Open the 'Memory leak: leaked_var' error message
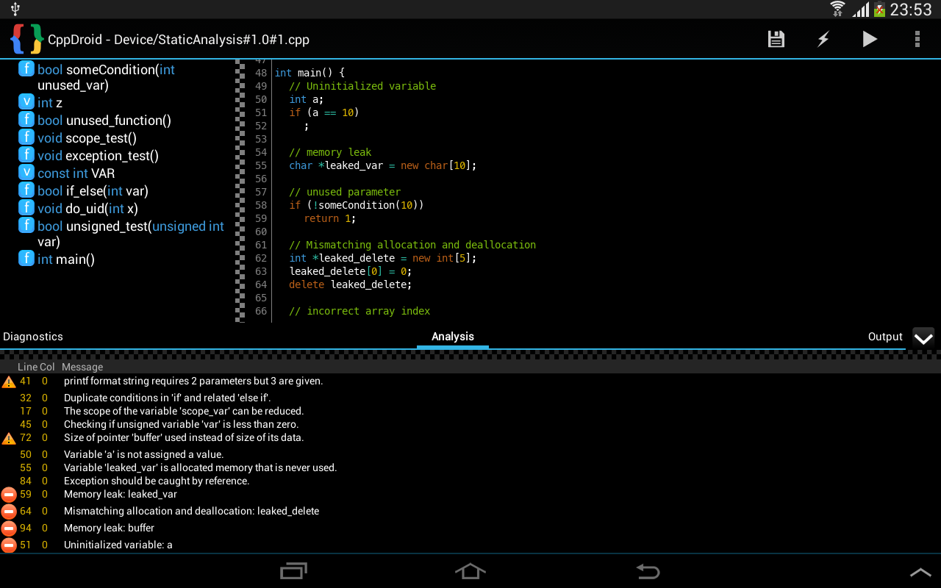 click(120, 494)
